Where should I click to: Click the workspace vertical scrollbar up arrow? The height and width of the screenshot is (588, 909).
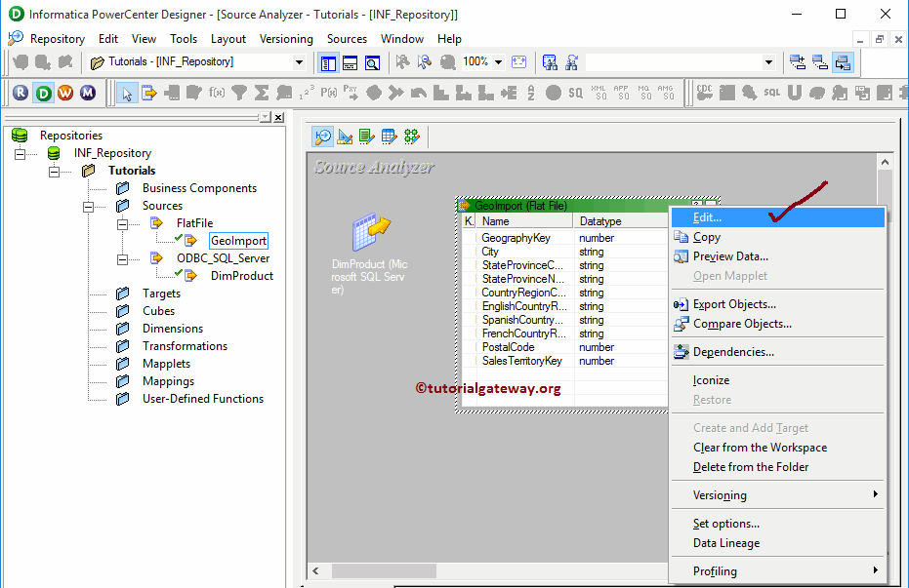tap(885, 162)
